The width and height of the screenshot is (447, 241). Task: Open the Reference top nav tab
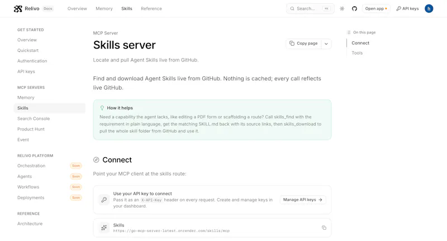click(x=151, y=9)
